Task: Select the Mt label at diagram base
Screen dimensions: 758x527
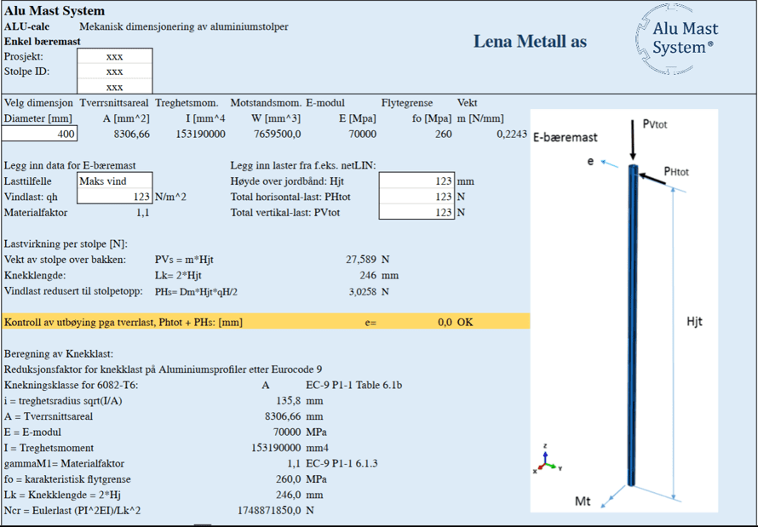Action: pyautogui.click(x=583, y=501)
